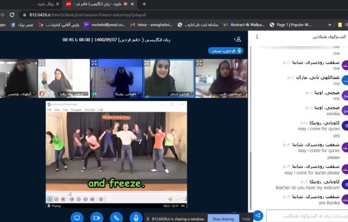Adjust the media player volume slider
The width and height of the screenshot is (348, 222).
click(x=180, y=199)
